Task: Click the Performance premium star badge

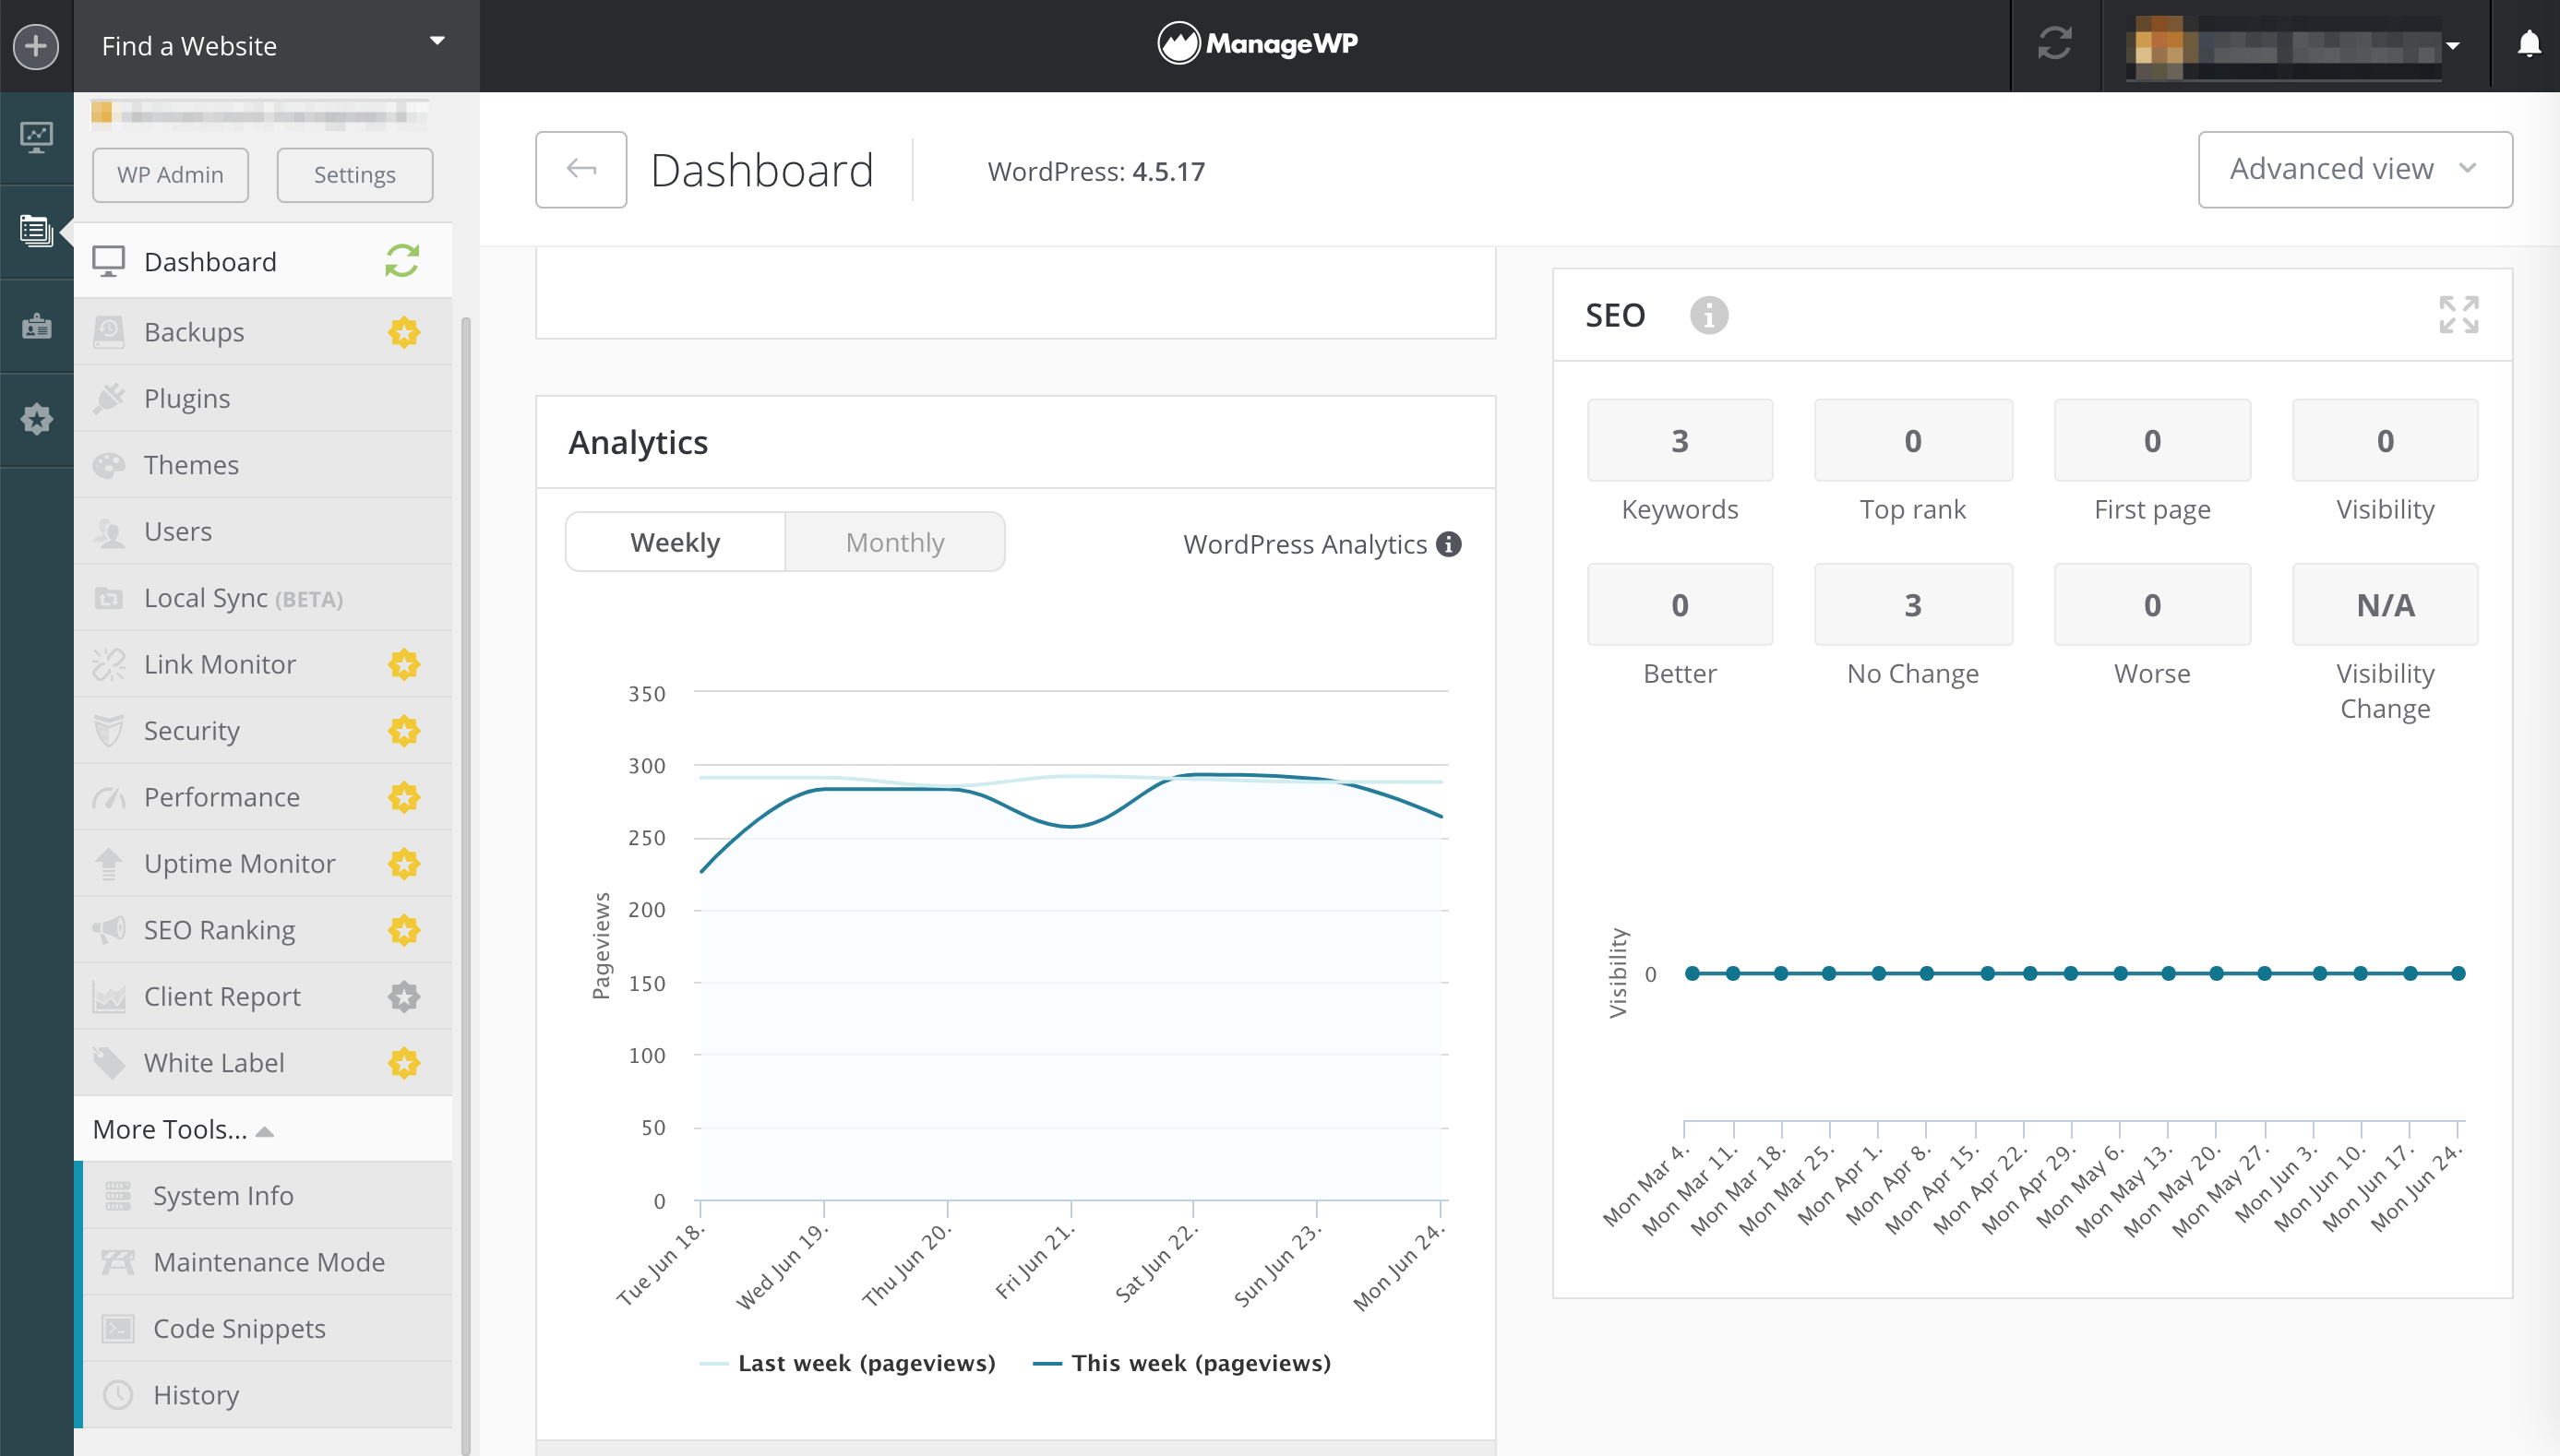Action: pyautogui.click(x=404, y=797)
